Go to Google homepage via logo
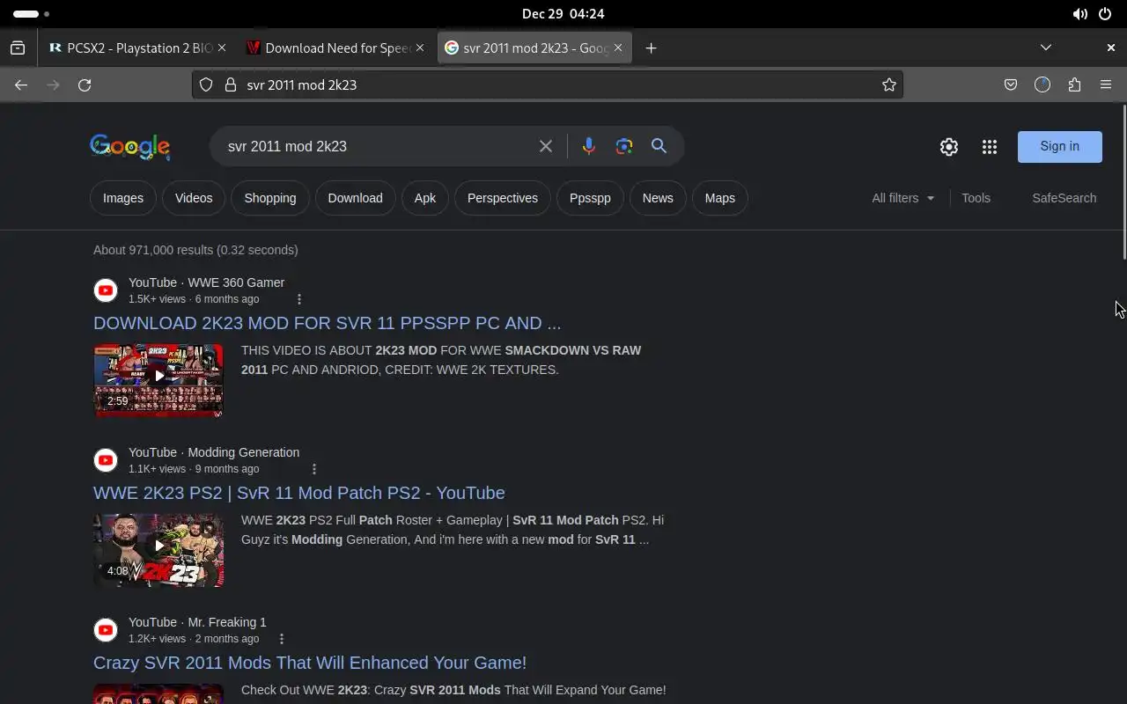Screen dimensions: 1127x704 (129, 147)
